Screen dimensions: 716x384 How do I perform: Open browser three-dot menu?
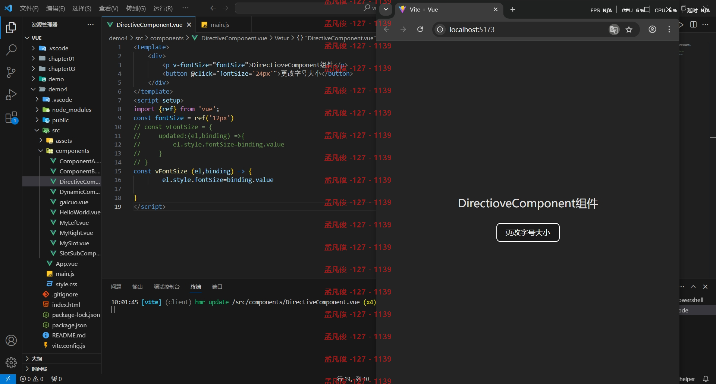tap(669, 29)
